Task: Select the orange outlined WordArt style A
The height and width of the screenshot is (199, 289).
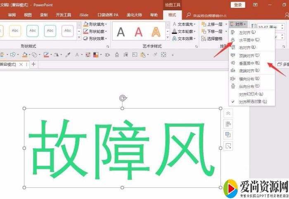Action: coord(156,31)
